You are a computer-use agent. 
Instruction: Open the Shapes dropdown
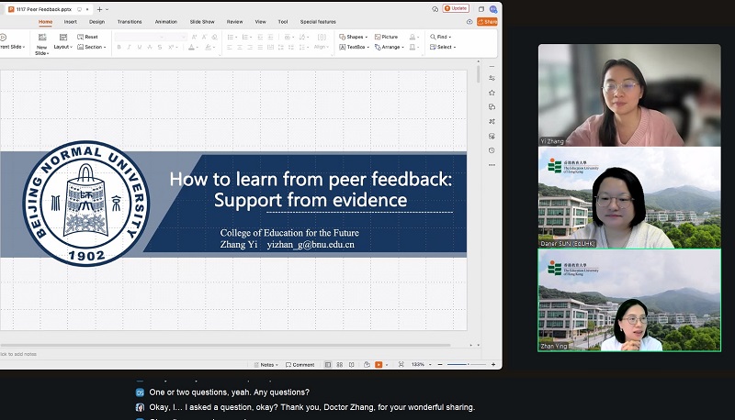tap(354, 37)
